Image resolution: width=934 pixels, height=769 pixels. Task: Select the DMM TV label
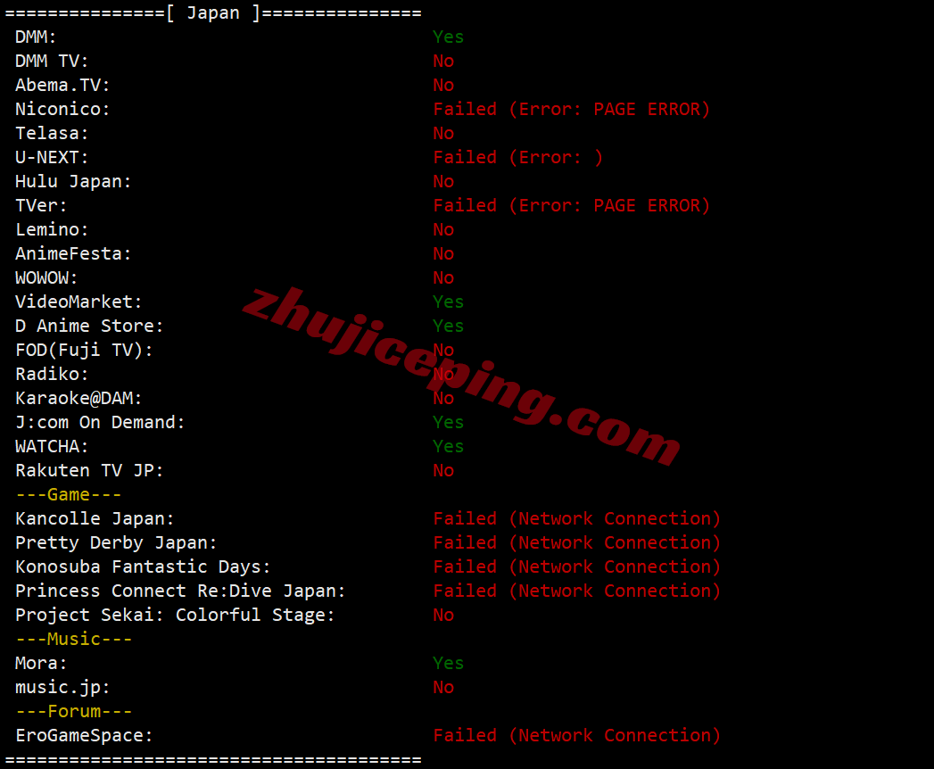[52, 62]
